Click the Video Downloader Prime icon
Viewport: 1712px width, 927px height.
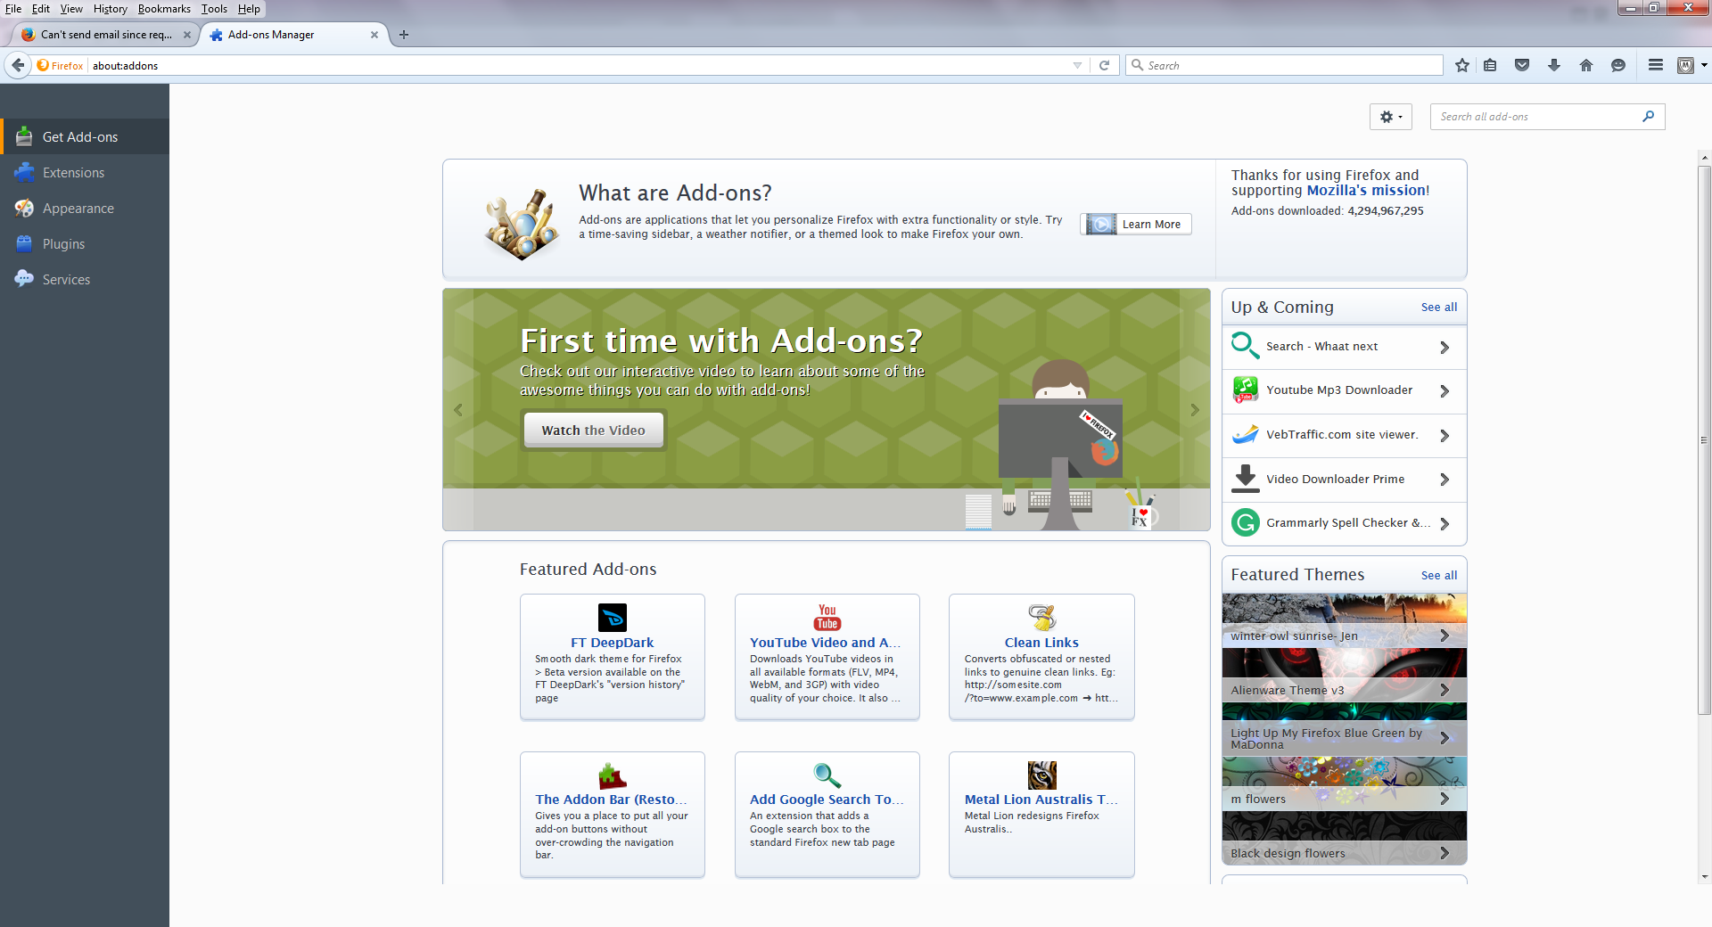coord(1245,479)
